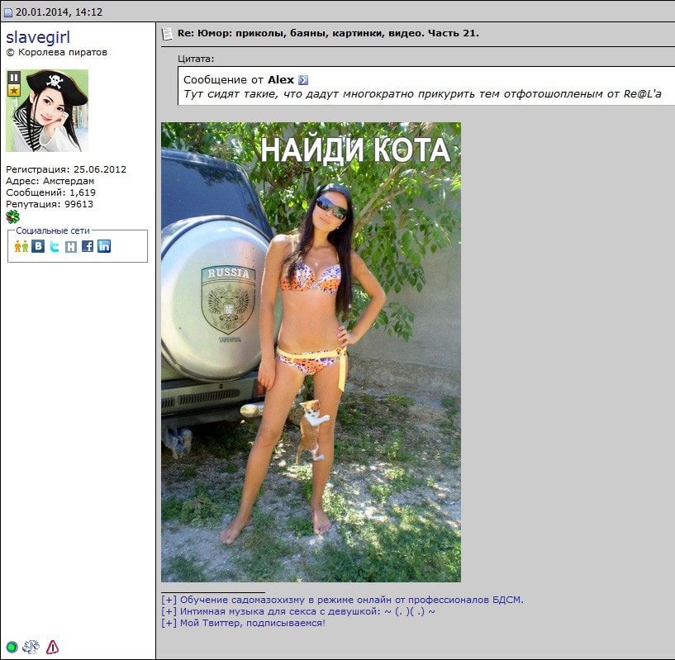The width and height of the screenshot is (675, 660).
Task: Open the Facebook social icon
Action: click(88, 246)
